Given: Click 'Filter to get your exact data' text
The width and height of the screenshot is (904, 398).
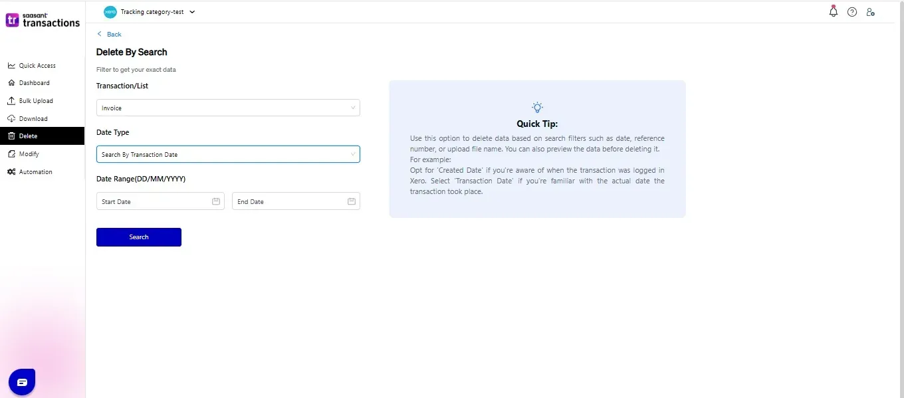Looking at the screenshot, I should point(136,69).
